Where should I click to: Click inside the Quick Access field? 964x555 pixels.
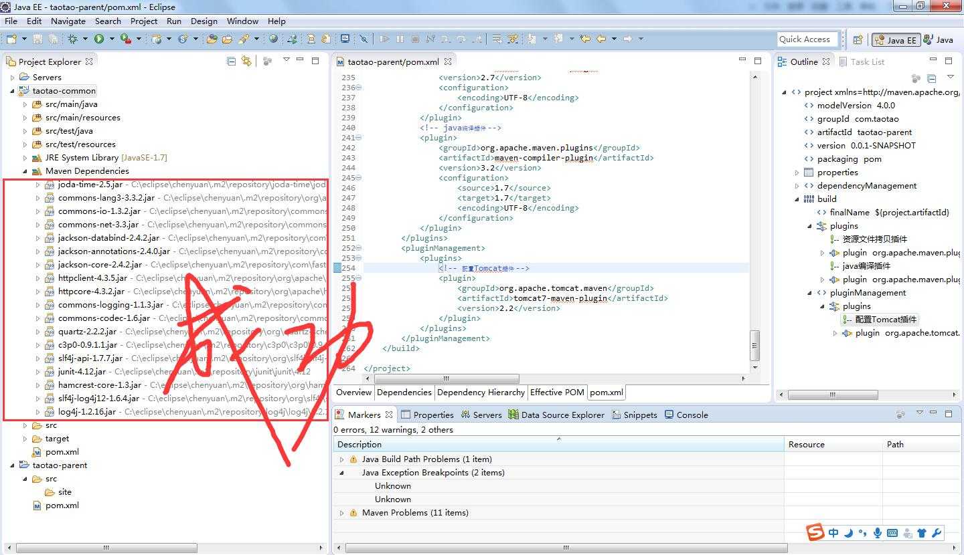point(808,39)
